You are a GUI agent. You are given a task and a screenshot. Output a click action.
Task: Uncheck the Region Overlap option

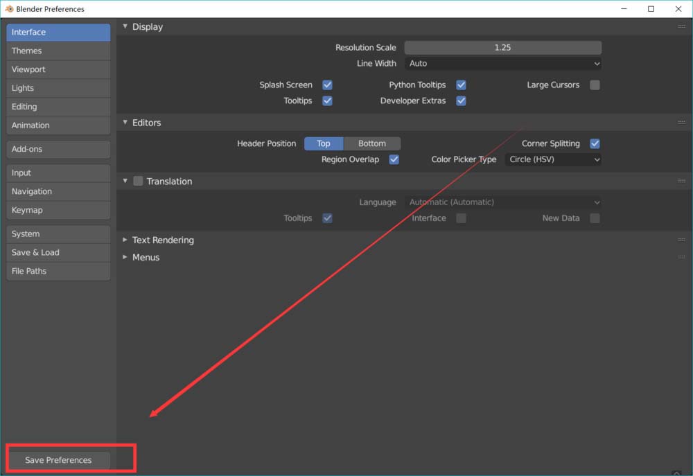(394, 159)
